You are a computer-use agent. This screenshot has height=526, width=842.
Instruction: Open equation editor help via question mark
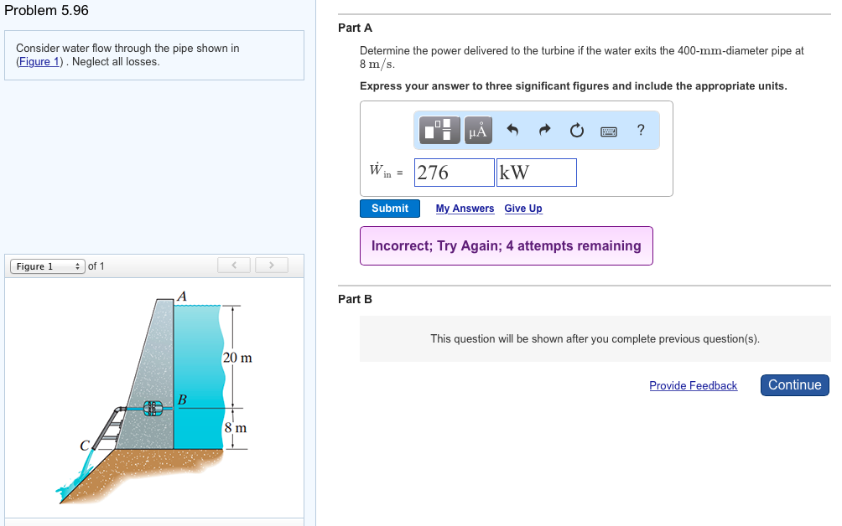pos(641,130)
